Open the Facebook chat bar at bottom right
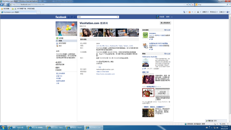231x130 pixels. [x=216, y=121]
